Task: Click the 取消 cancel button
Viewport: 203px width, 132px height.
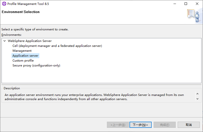Action: point(189,125)
